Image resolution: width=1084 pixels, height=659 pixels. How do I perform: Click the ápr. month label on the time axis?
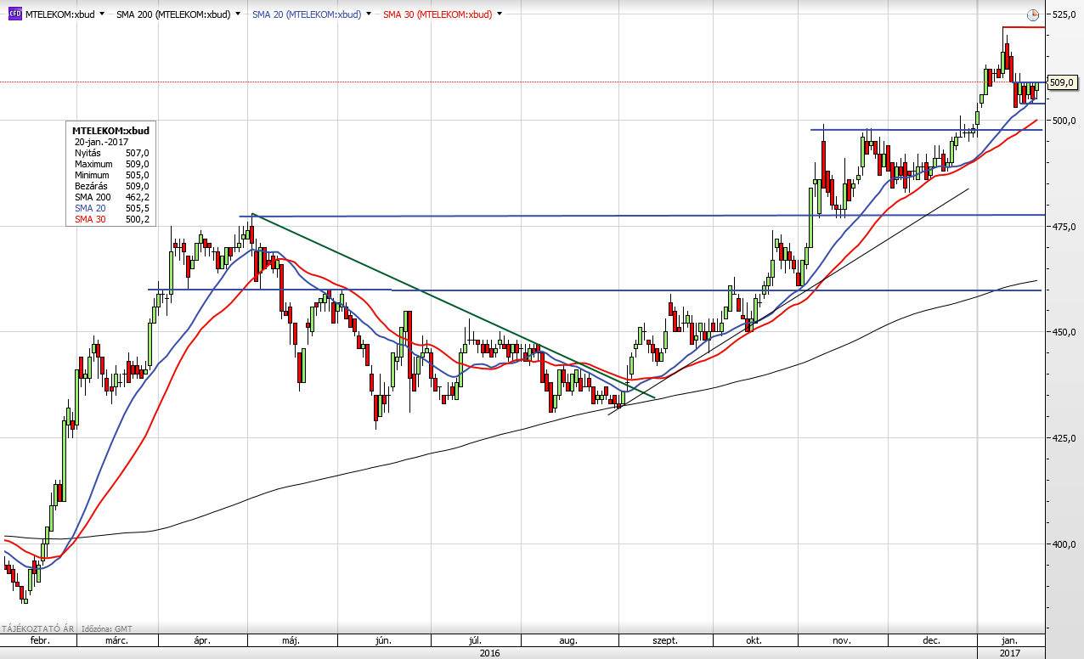coord(202,641)
